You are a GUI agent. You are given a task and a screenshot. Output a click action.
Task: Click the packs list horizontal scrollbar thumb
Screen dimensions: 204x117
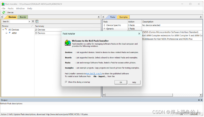[139, 95]
